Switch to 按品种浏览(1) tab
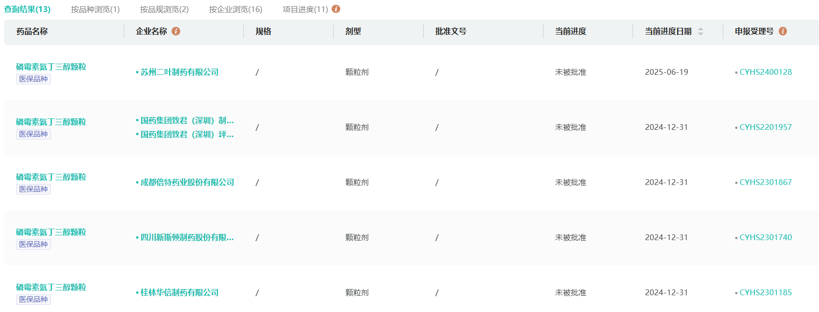Image resolution: width=819 pixels, height=312 pixels. pos(95,9)
